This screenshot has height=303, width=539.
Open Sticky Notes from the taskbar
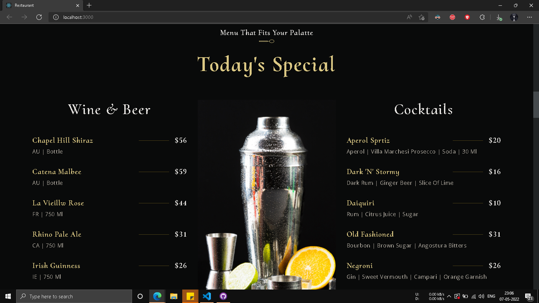click(190, 296)
